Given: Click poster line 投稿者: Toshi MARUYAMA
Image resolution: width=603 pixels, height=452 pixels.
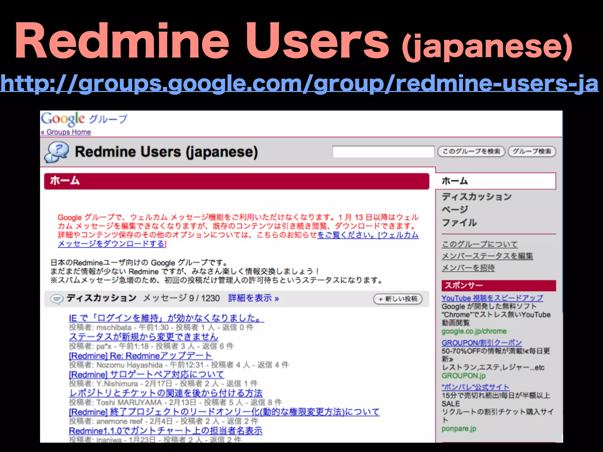Looking at the screenshot, I should point(175,403).
